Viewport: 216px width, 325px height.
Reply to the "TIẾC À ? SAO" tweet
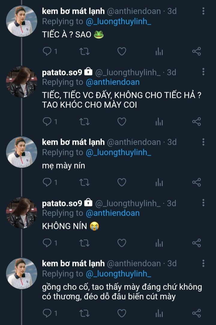(x=47, y=52)
